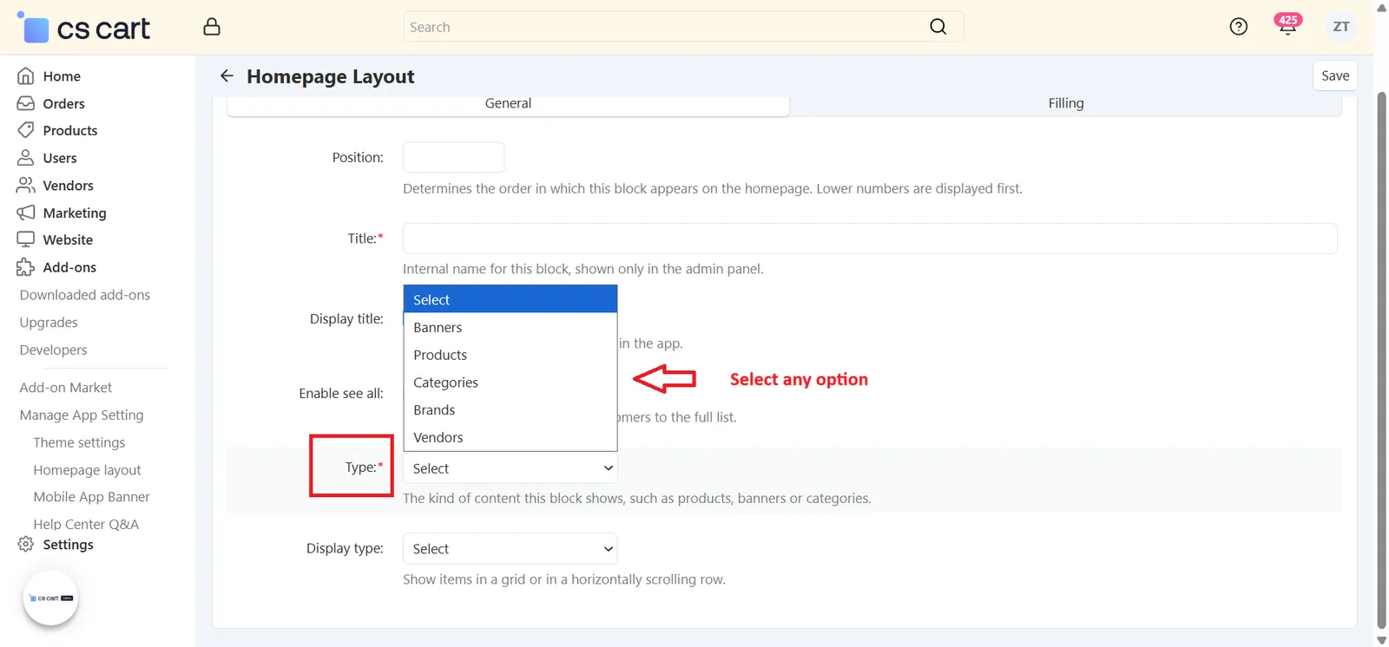
Task: Open notifications bell with 425 badge
Action: point(1287,24)
